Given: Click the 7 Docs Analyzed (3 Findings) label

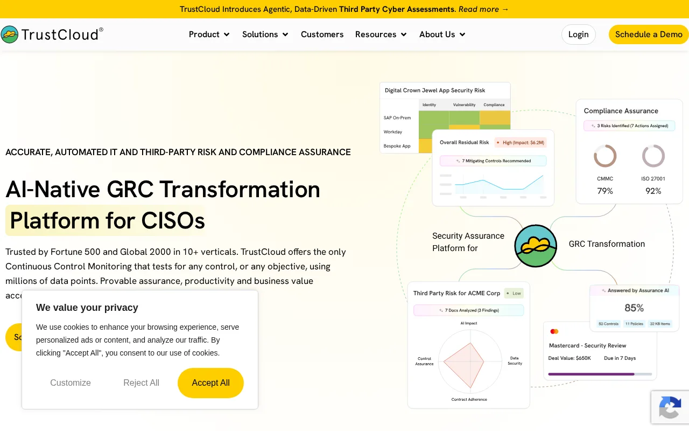Looking at the screenshot, I should pos(468,310).
